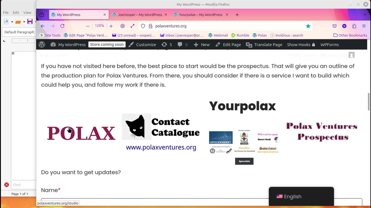The height and width of the screenshot is (208, 371).
Task: Open the Customize link
Action: [143, 44]
